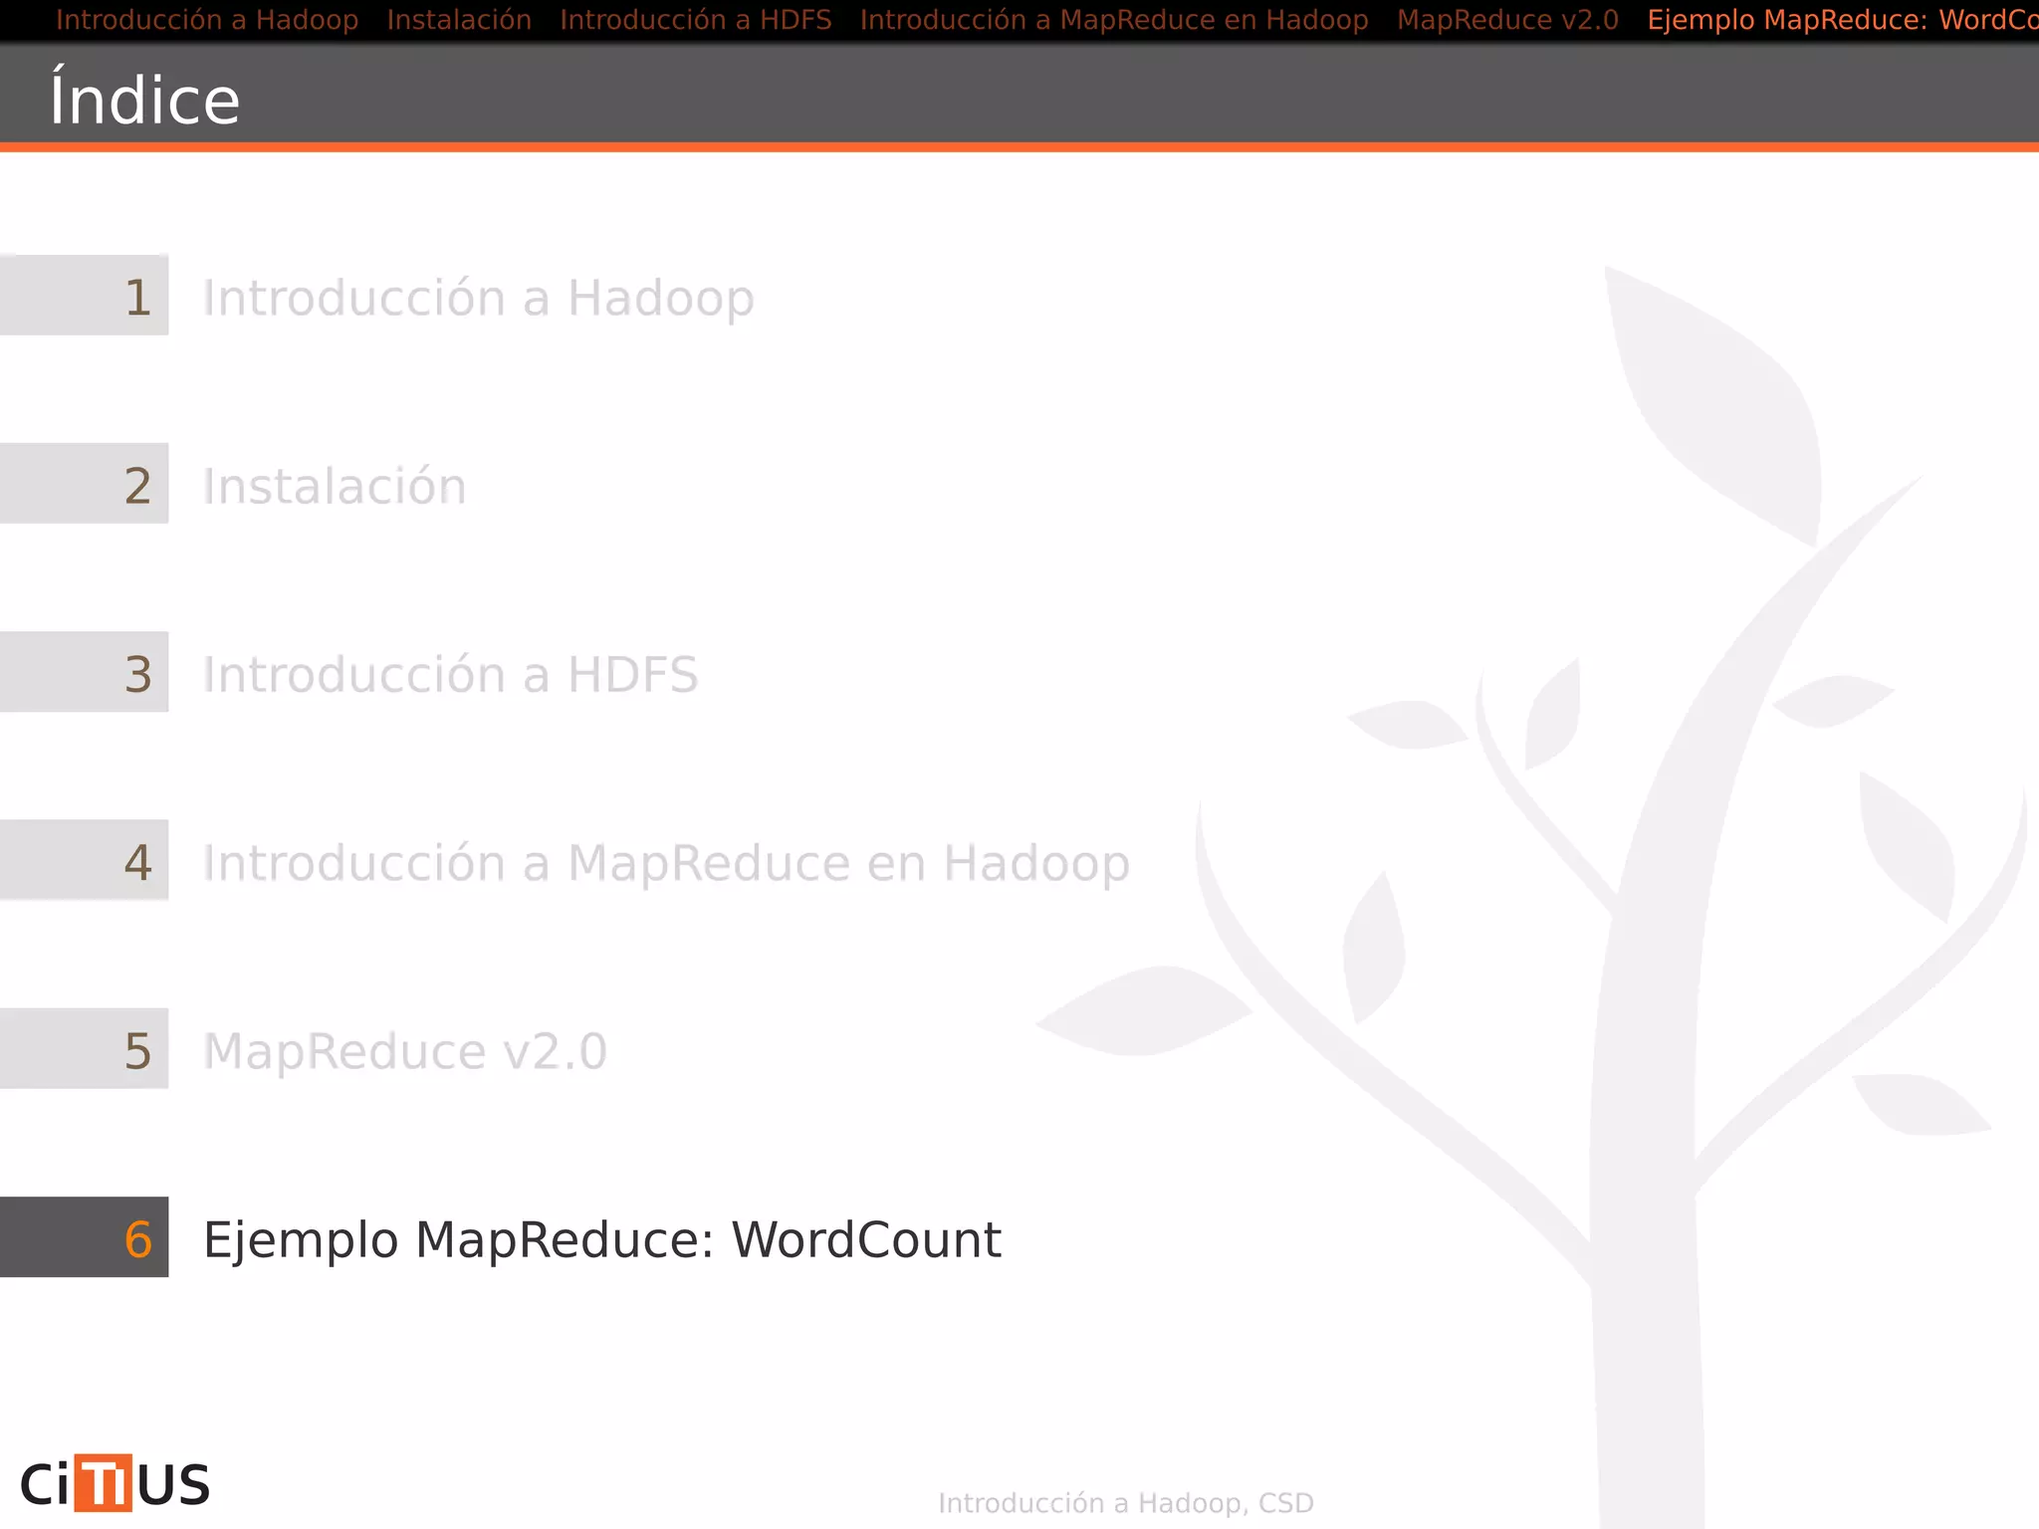Screen dimensions: 2039x1529
Task: Click the 'Índice' slide title
Action: point(145,97)
